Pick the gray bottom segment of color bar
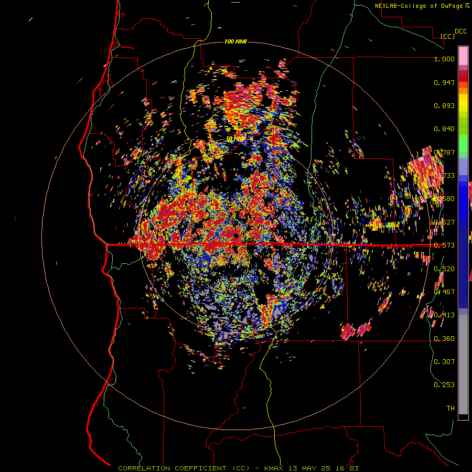 click(x=463, y=367)
